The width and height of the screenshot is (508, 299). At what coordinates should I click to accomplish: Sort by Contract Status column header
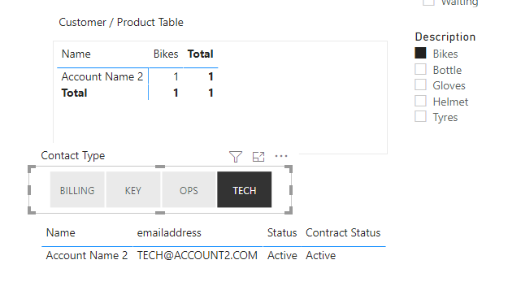tap(343, 232)
